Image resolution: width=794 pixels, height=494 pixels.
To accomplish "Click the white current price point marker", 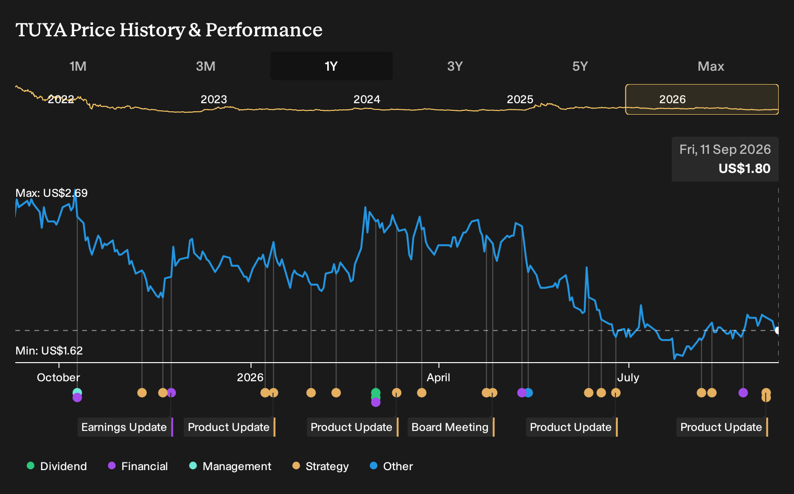I will (777, 331).
